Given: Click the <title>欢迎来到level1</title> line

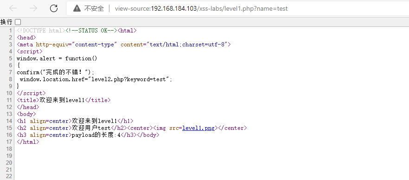Looking at the screenshot, I should 64,100.
